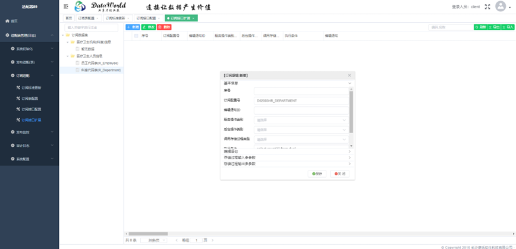Expand the 编辑语句 section
The image size is (516, 249).
tap(287, 152)
